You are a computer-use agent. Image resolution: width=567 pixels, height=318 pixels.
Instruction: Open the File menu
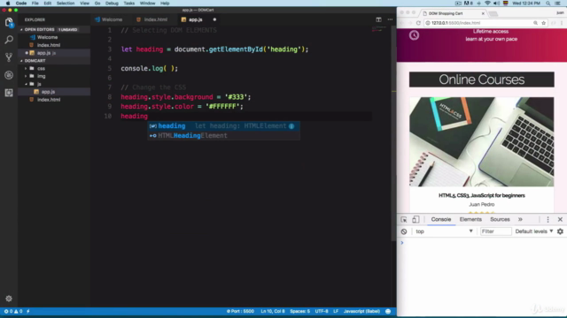point(35,4)
